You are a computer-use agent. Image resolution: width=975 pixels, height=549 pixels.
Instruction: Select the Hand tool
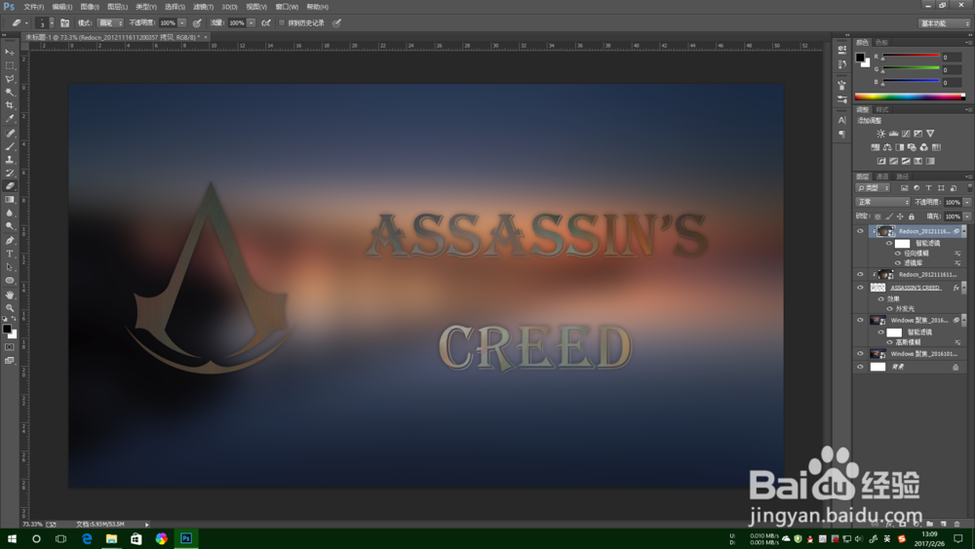click(10, 294)
